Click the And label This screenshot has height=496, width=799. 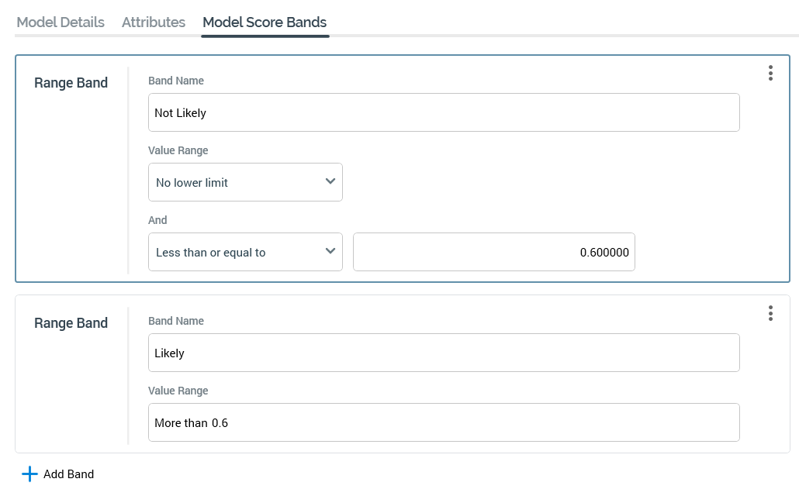pos(157,220)
